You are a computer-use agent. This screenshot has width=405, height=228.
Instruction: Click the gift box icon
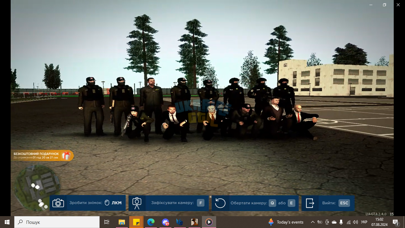click(66, 156)
